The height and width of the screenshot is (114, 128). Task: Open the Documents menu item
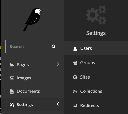[x=33, y=91]
